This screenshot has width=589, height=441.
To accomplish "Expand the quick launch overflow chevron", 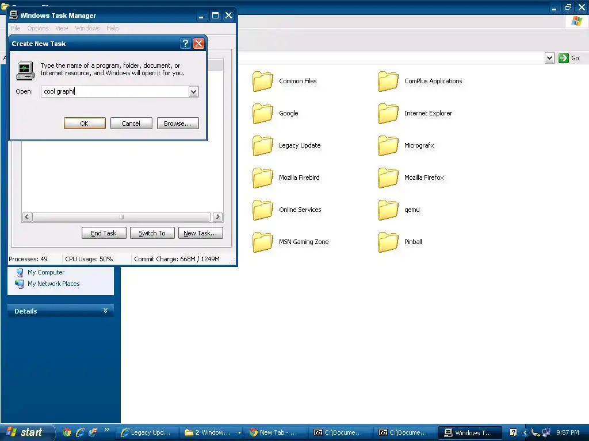I will [106, 430].
